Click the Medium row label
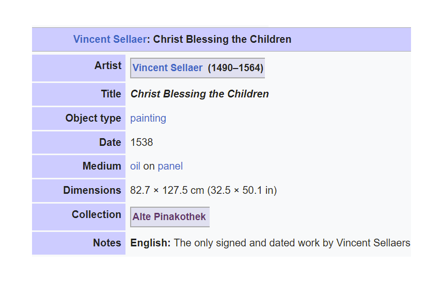442x284 pixels. click(x=102, y=166)
